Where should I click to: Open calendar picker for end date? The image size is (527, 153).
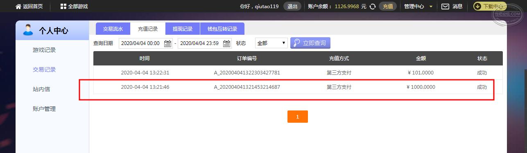click(x=227, y=43)
